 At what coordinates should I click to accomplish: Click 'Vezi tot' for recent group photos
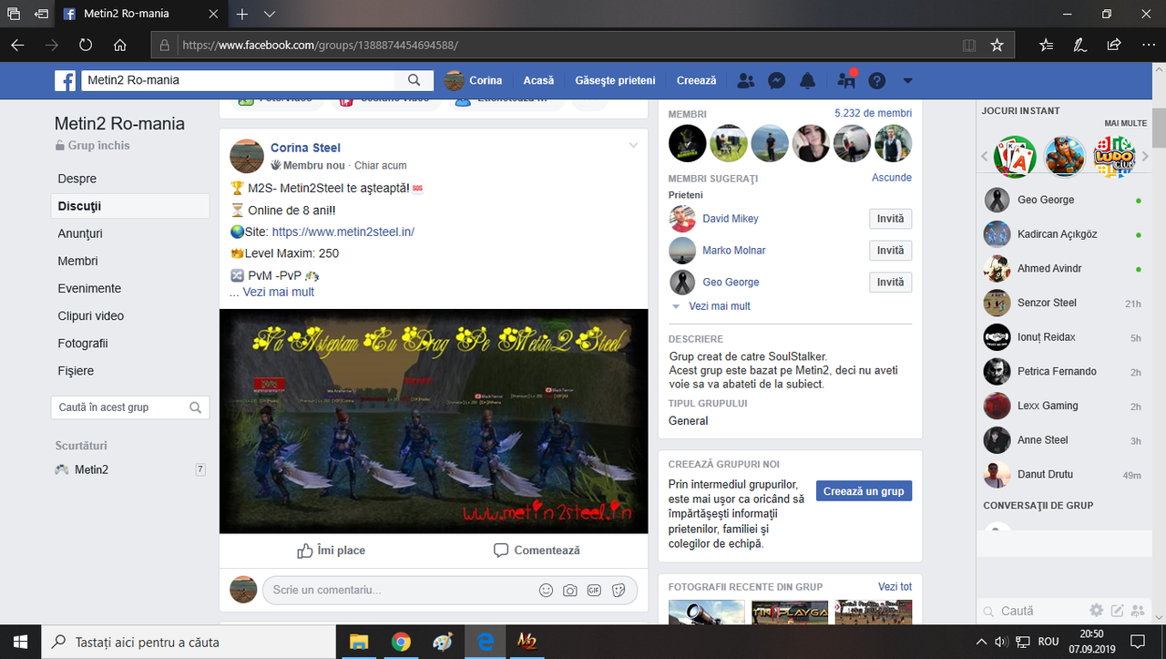[x=895, y=587]
